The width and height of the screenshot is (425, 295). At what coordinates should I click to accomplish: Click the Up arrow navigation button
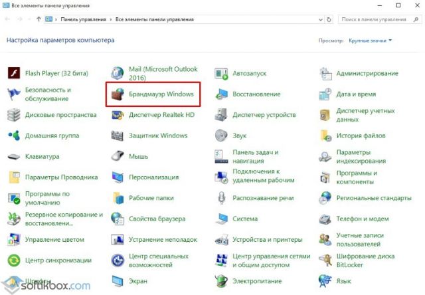click(39, 19)
